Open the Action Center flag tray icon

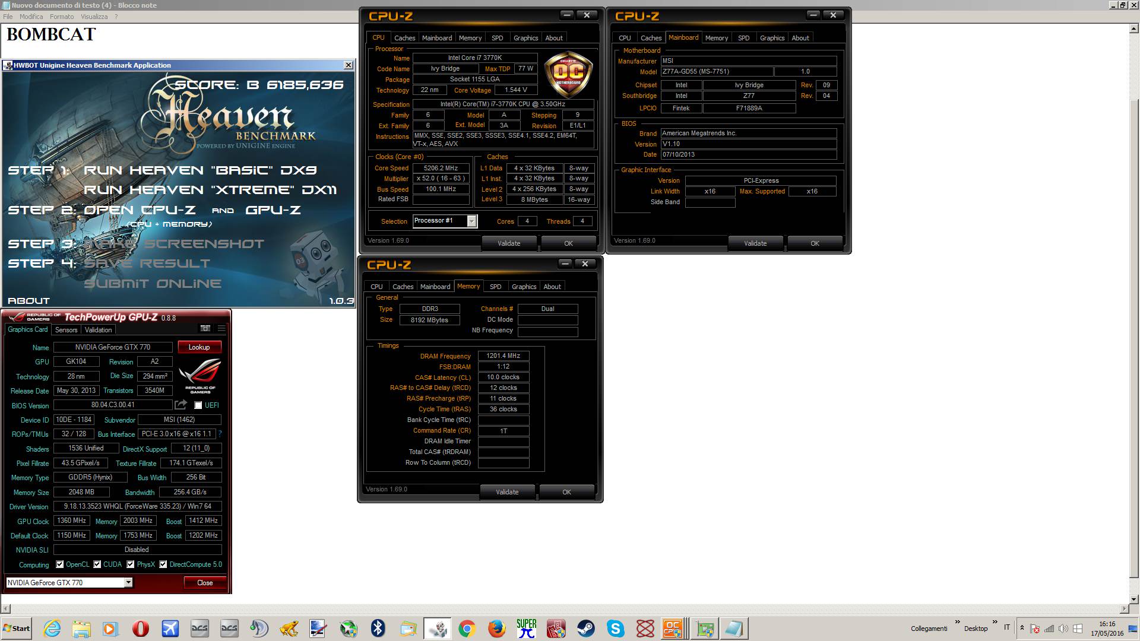1035,629
